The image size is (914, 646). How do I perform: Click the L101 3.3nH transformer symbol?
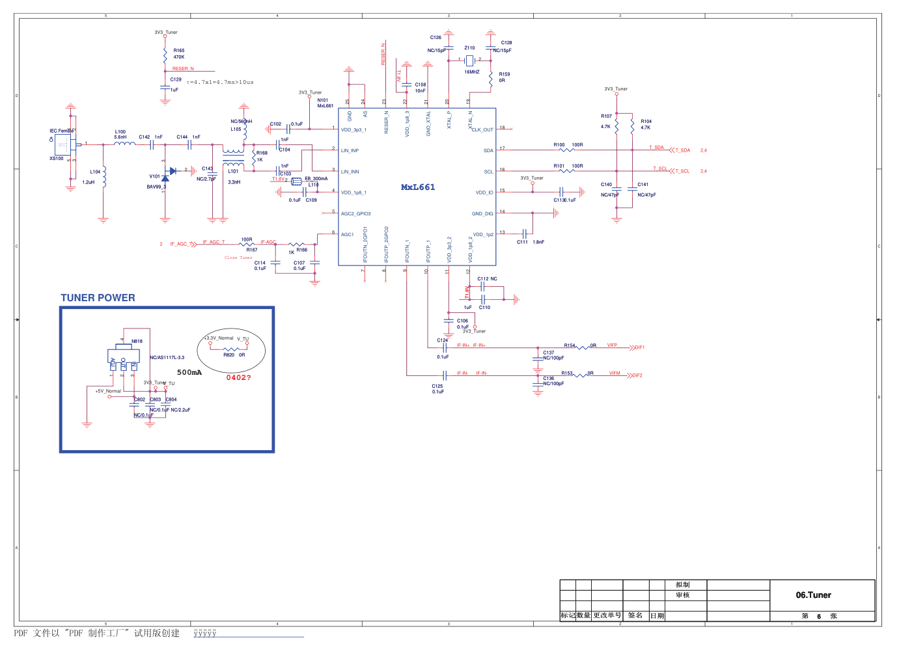233,157
